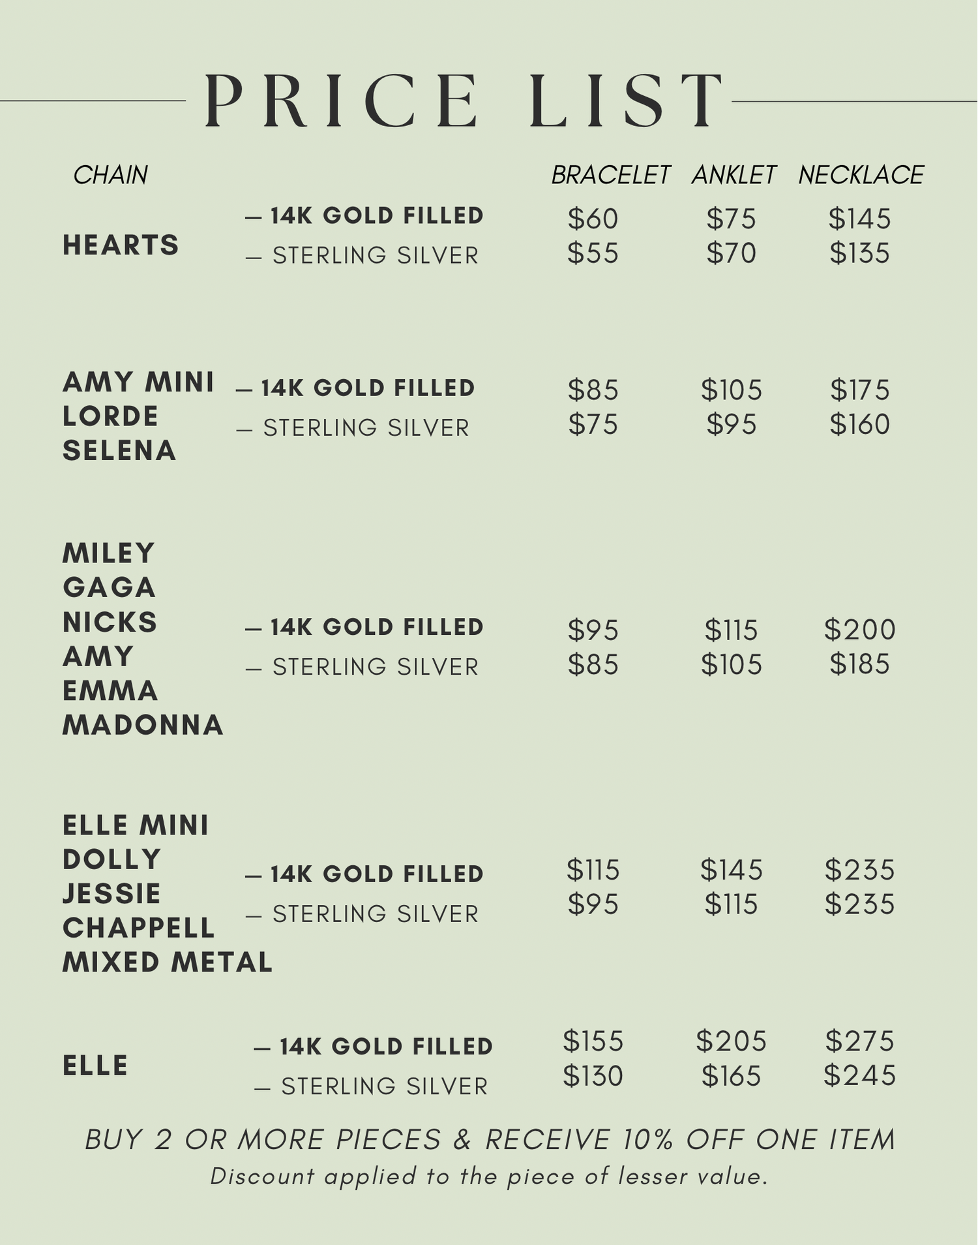Click the LORDE chain name
978x1245 pixels.
point(111,416)
